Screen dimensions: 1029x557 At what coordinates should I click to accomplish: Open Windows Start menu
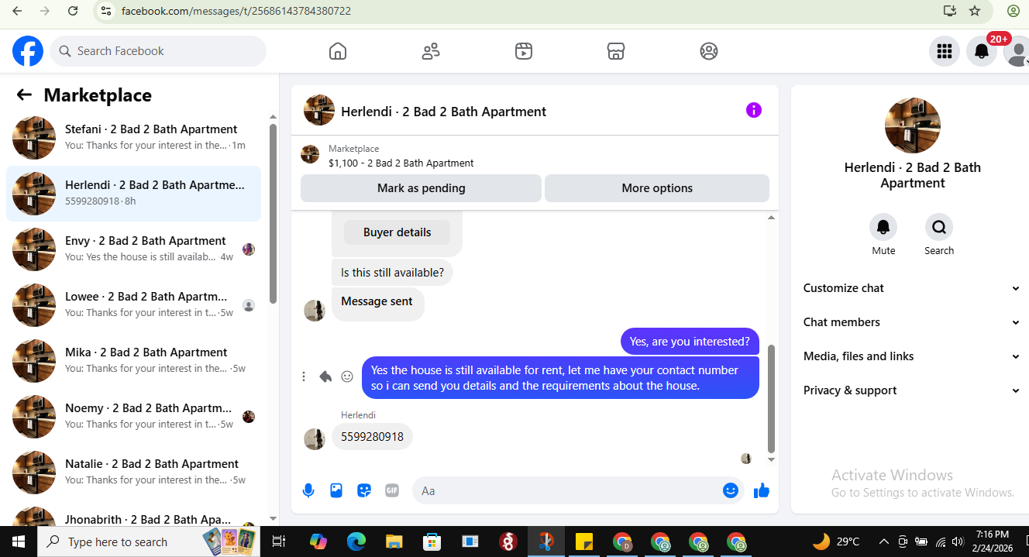19,542
